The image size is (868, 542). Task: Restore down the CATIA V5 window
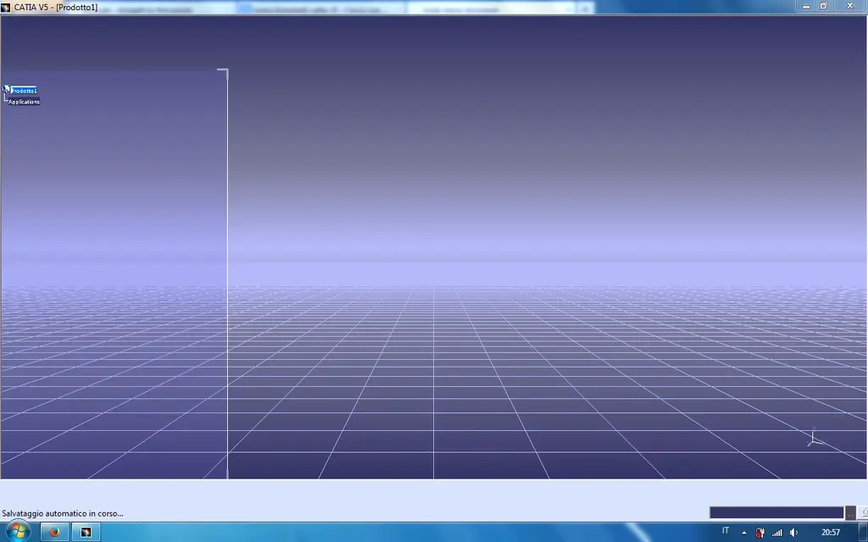(824, 6)
